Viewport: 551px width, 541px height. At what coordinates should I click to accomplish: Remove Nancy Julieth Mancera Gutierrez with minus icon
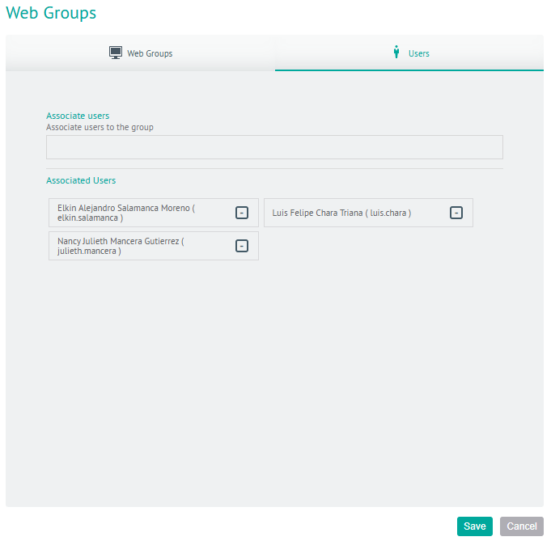tap(242, 246)
